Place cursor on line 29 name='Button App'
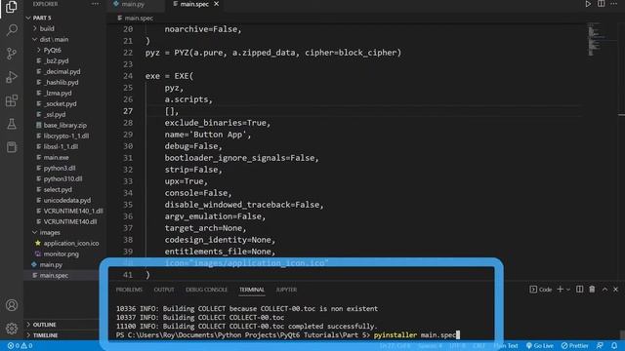 pyautogui.click(x=208, y=135)
